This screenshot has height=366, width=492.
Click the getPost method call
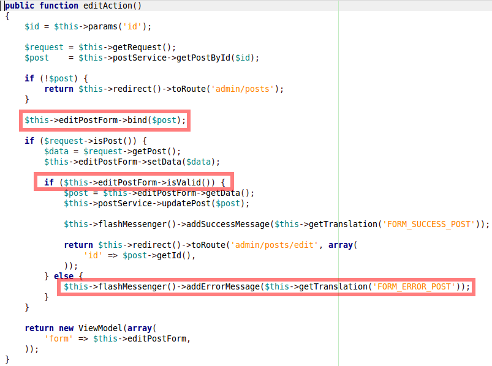coord(148,151)
